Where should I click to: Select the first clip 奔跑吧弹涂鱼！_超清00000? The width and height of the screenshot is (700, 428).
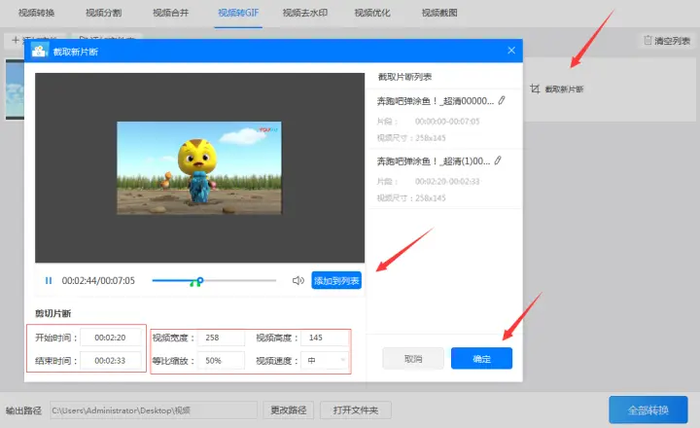[x=435, y=101]
